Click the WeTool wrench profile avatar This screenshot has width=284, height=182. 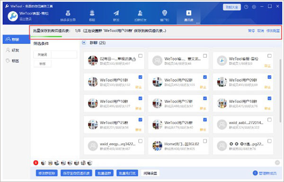13,16
